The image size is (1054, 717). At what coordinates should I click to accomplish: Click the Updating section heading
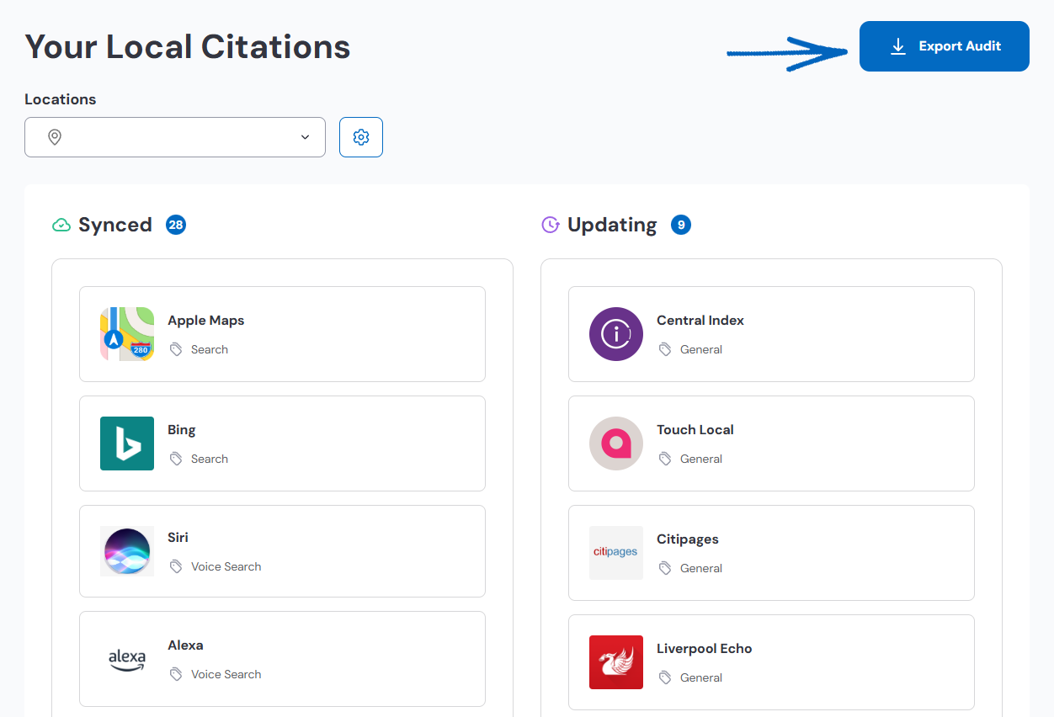click(x=612, y=225)
